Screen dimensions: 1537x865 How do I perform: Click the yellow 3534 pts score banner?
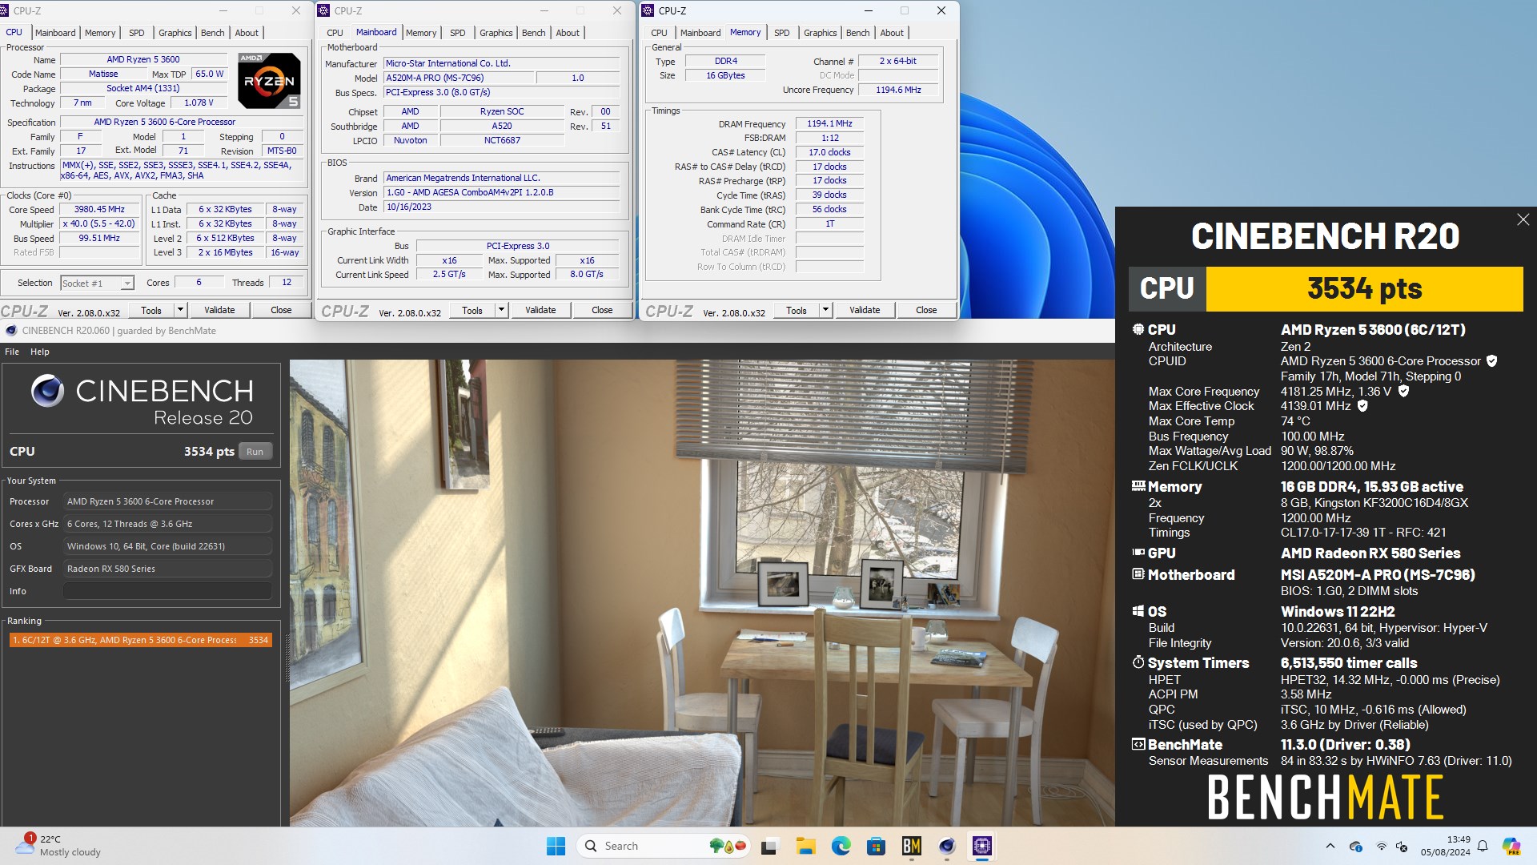click(x=1364, y=288)
